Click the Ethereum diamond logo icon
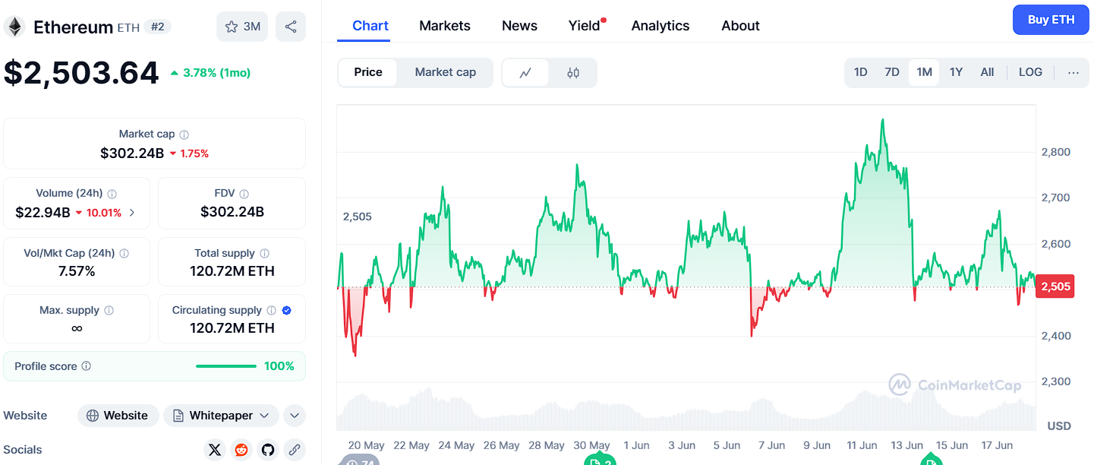The image size is (1094, 465). (x=14, y=27)
